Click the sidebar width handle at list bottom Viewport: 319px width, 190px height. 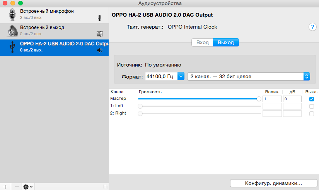105,187
